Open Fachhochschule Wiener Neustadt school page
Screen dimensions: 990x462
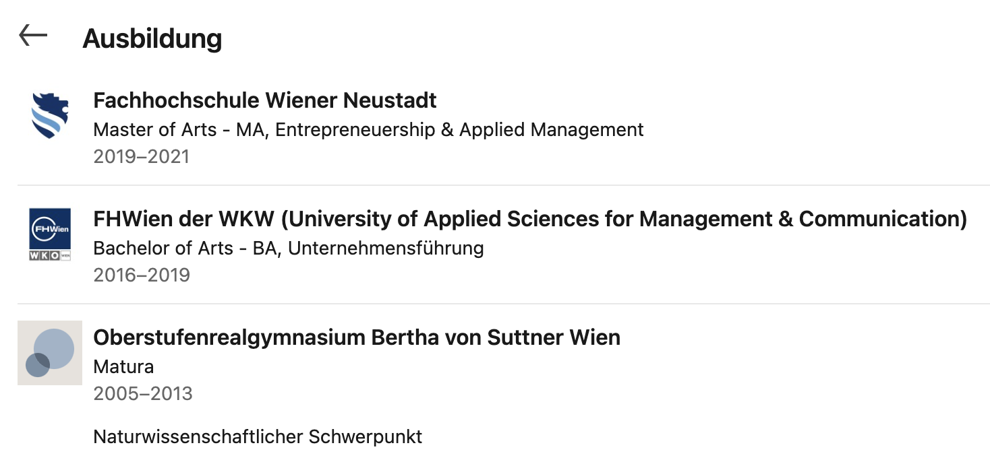tap(264, 100)
